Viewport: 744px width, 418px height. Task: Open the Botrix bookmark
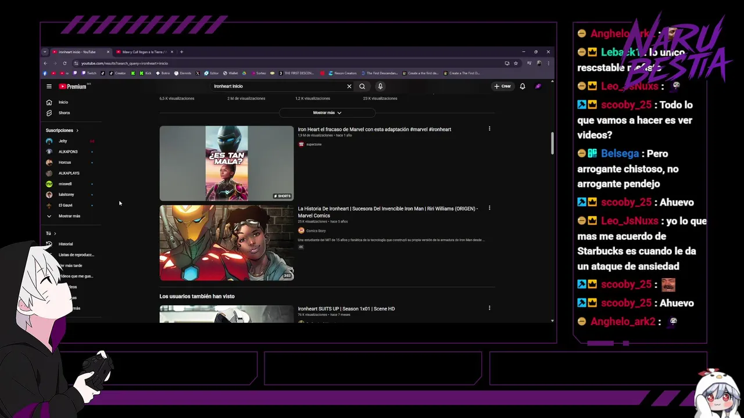point(163,73)
